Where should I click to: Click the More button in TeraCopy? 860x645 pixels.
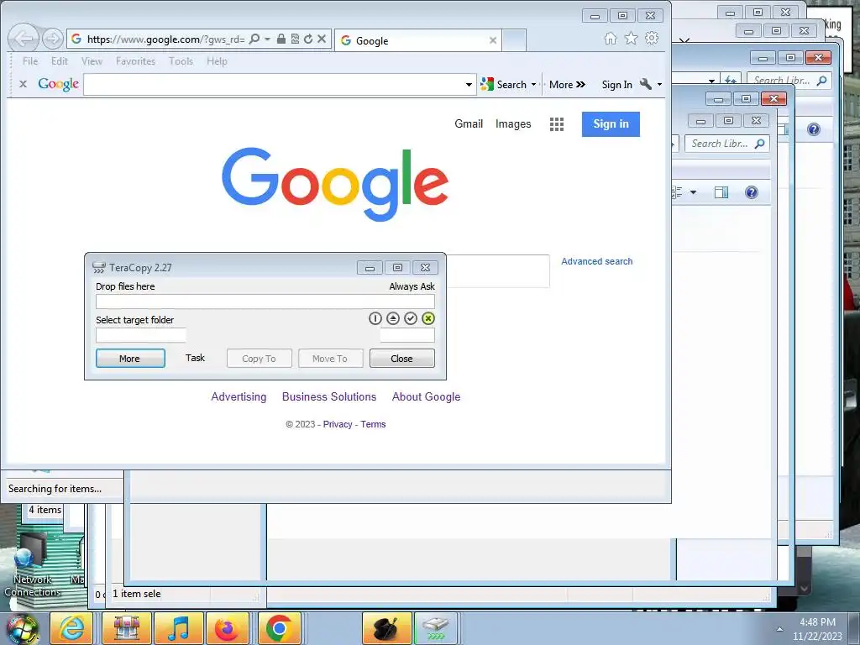pos(130,358)
